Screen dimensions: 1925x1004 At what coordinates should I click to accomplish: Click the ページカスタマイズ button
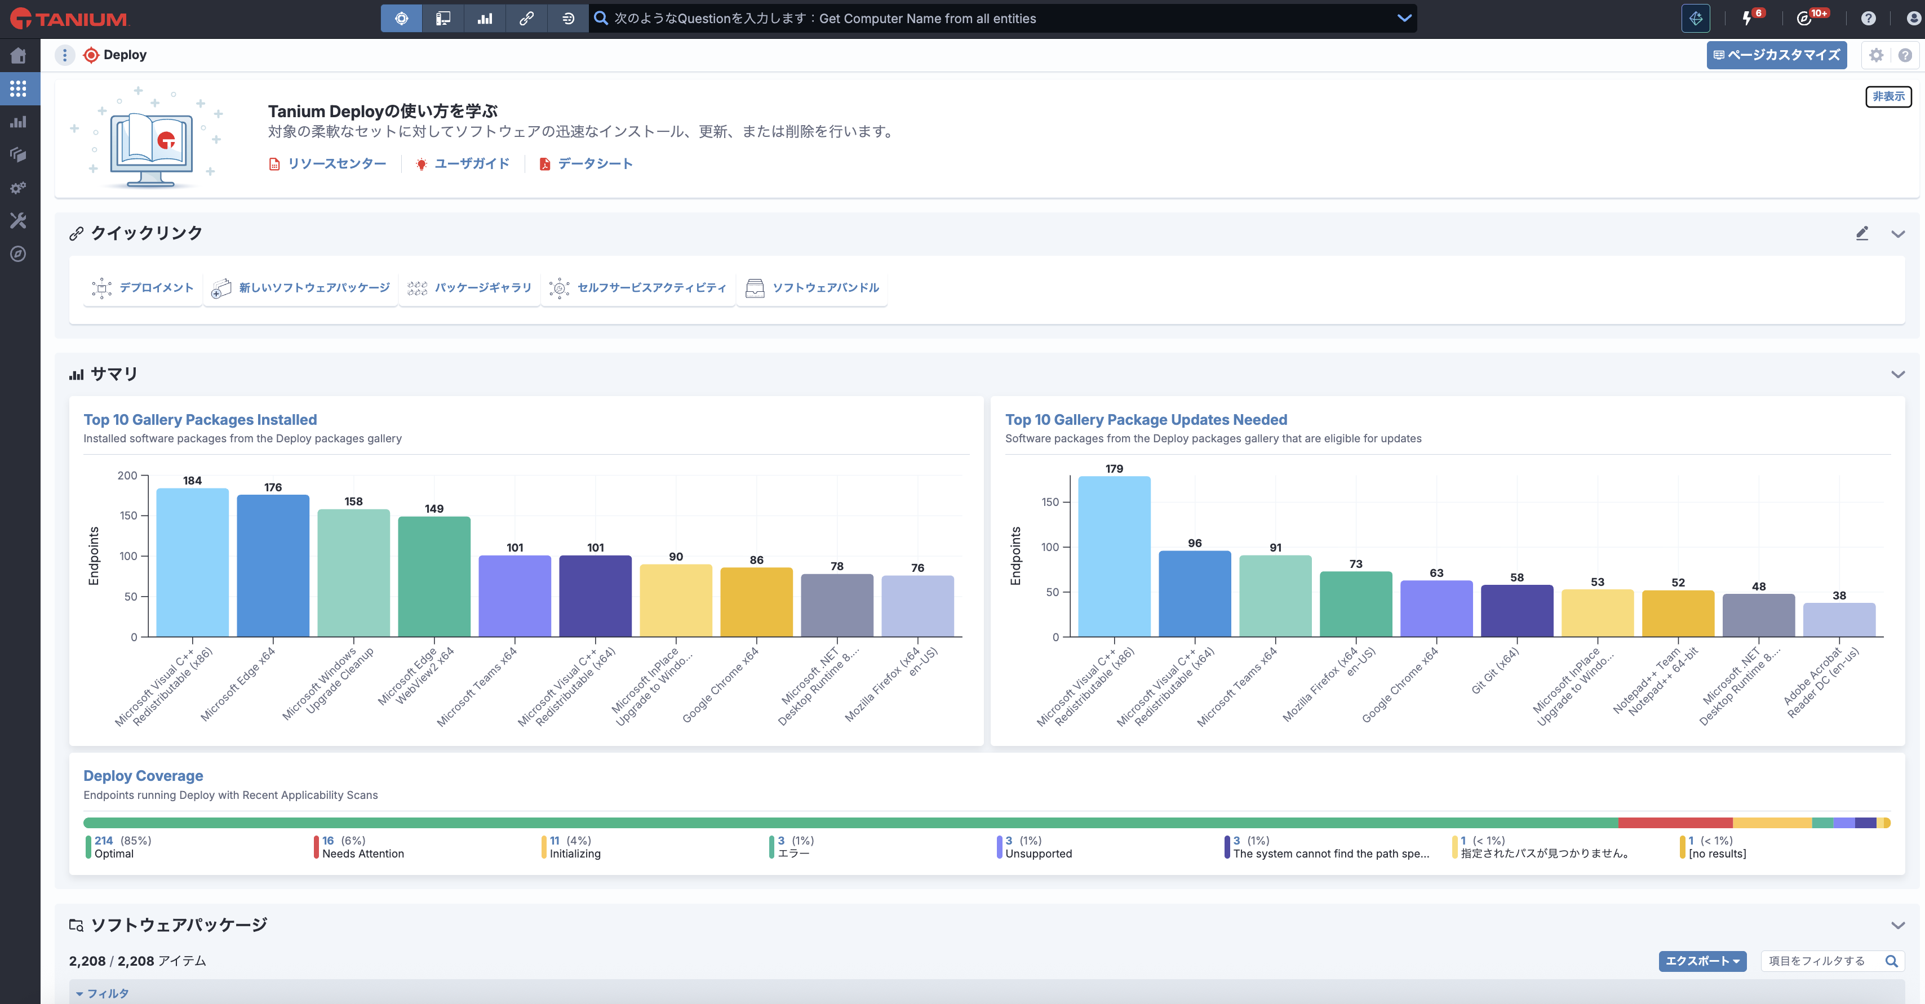click(x=1776, y=55)
